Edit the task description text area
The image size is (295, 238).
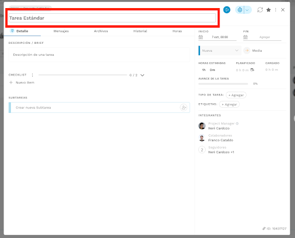[99, 55]
